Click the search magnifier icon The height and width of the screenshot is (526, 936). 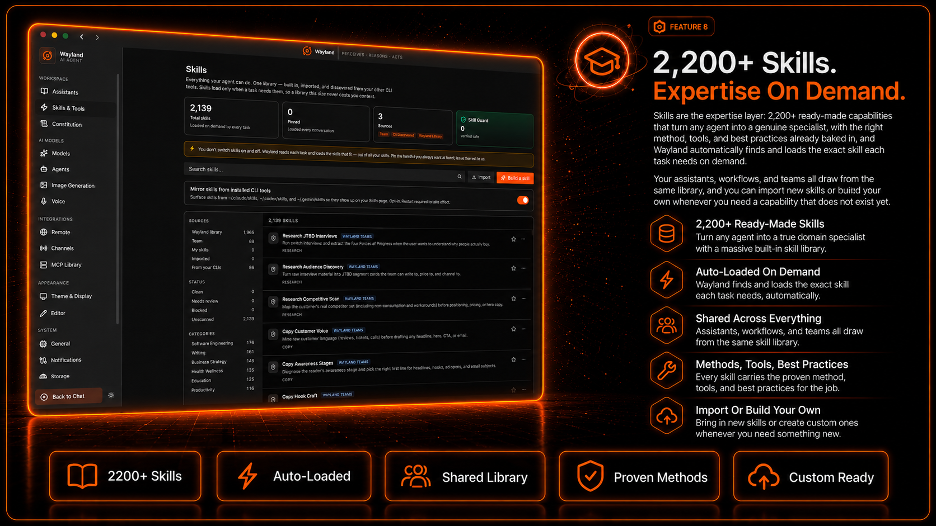click(460, 177)
